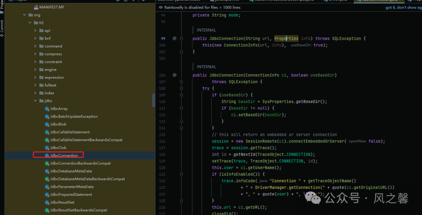422x215 pixels.
Task: Click line number 116 in the gutter
Action: click(x=162, y=141)
